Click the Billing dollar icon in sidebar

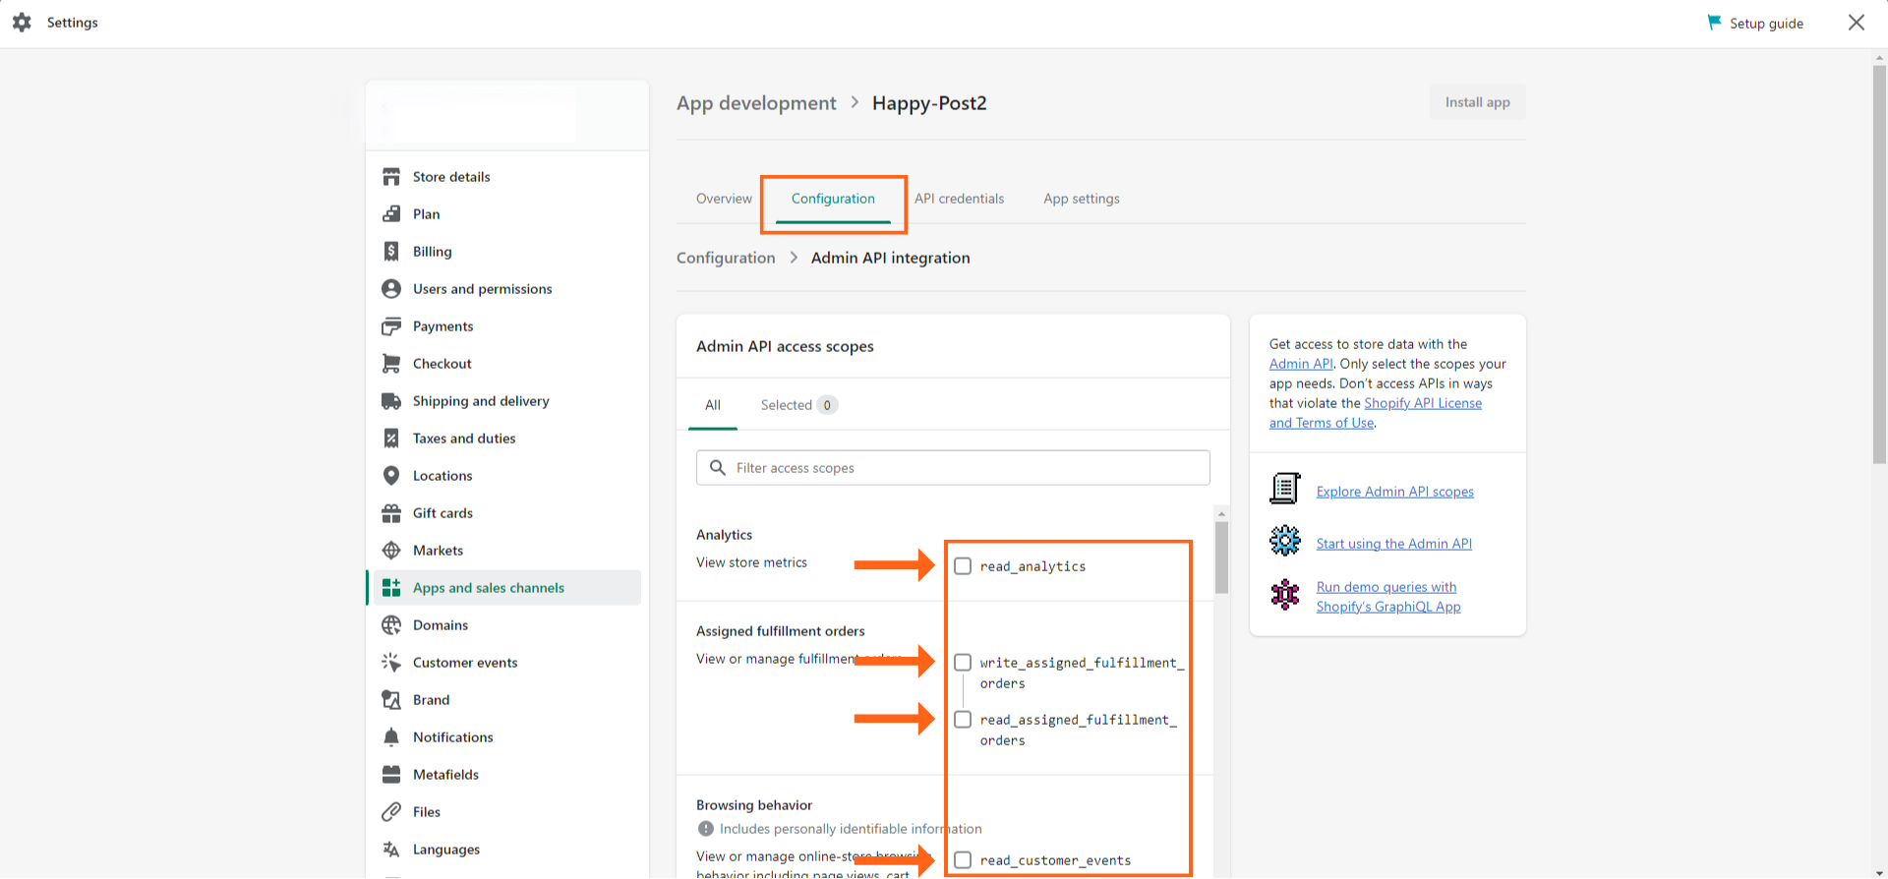point(391,252)
